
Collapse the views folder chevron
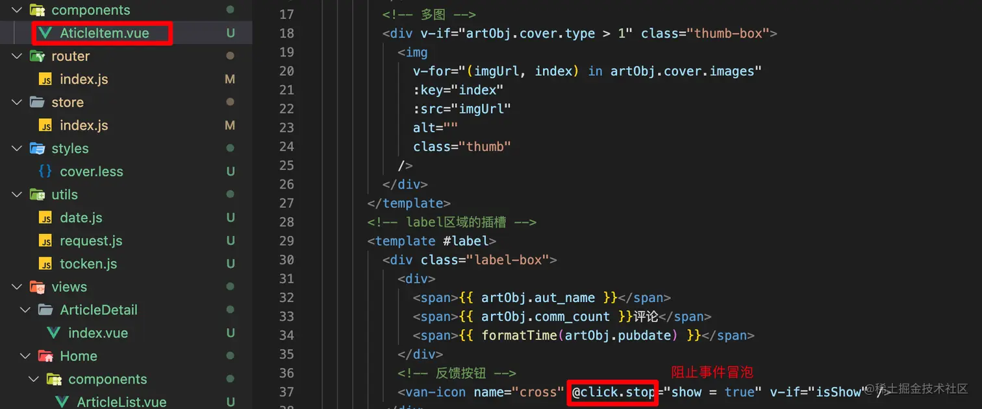tap(18, 286)
